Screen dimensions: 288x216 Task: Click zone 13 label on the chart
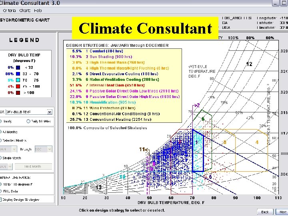pyautogui.click(x=99, y=187)
